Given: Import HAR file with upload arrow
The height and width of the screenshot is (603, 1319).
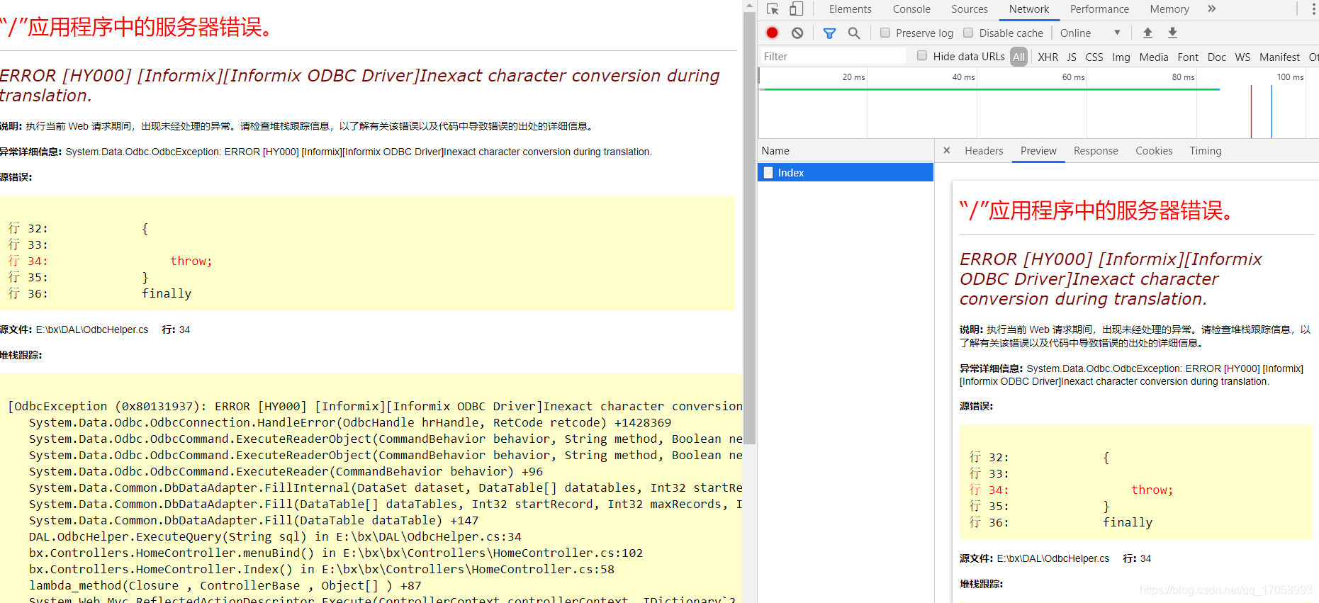Looking at the screenshot, I should pos(1147,33).
